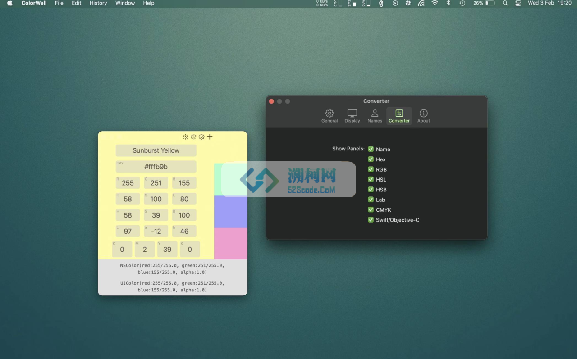Open the ColorWell app menu

click(x=34, y=3)
